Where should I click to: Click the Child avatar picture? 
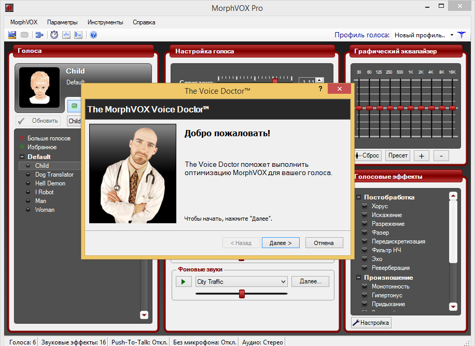pos(39,88)
